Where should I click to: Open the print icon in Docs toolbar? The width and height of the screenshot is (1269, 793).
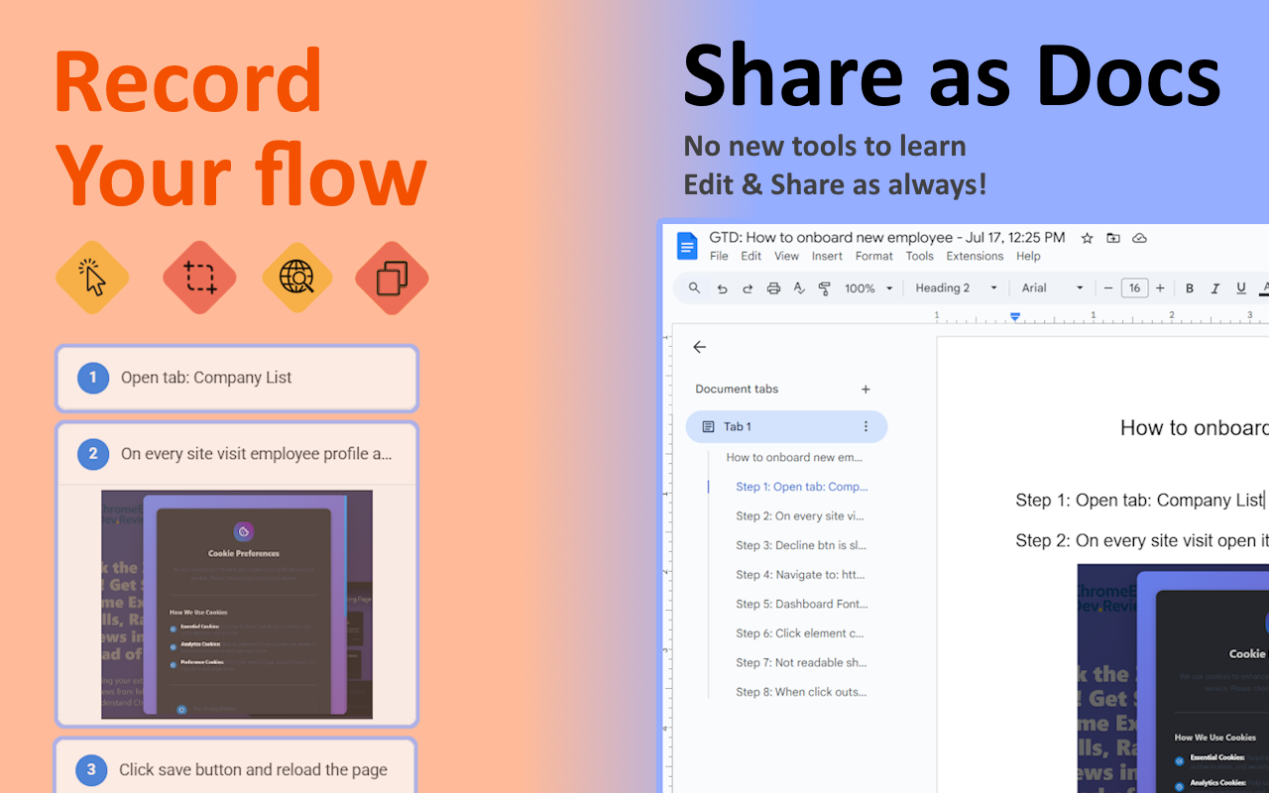tap(773, 288)
